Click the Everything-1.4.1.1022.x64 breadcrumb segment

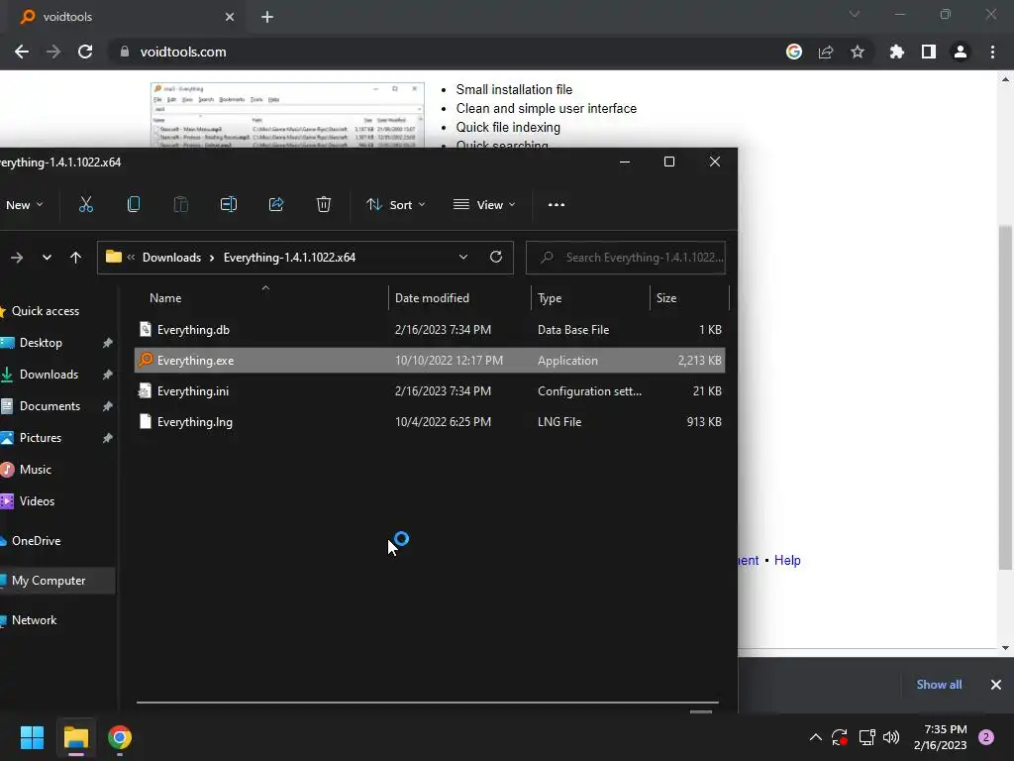tap(289, 257)
